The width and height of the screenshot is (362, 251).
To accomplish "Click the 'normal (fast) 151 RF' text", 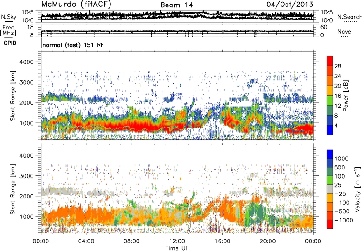I will (73, 45).
